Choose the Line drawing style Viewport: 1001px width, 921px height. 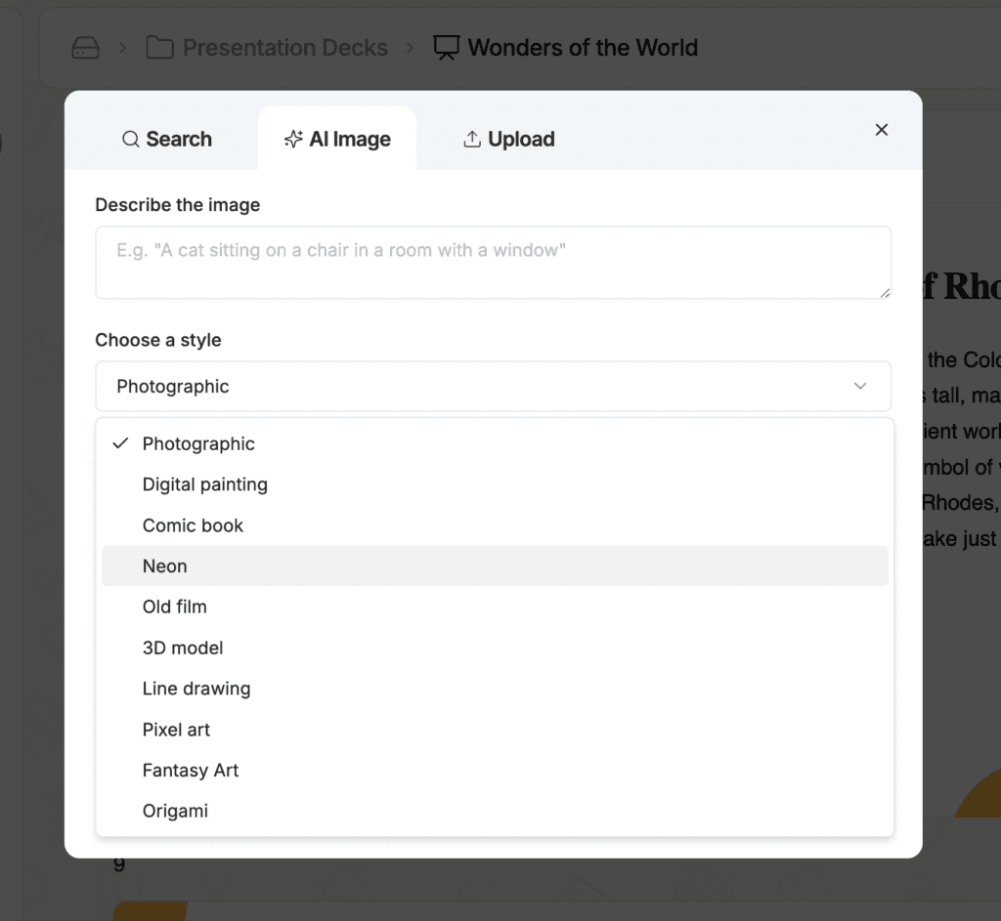coord(495,689)
